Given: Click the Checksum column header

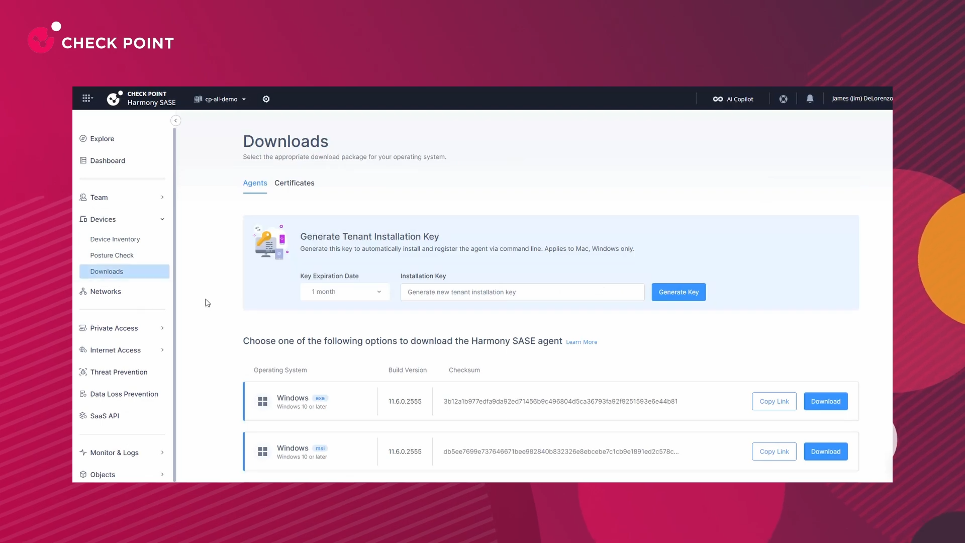Looking at the screenshot, I should coord(464,370).
